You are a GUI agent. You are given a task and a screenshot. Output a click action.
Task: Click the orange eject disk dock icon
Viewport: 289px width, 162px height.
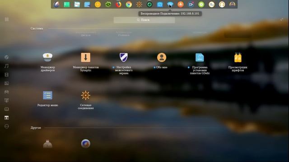pyautogui.click(x=181, y=4)
